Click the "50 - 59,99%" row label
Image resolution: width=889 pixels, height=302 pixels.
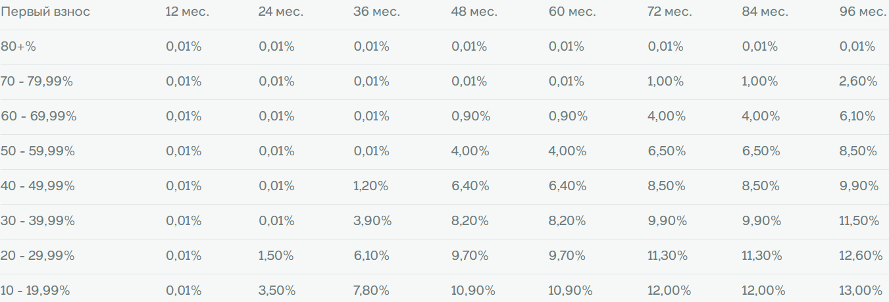[38, 151]
